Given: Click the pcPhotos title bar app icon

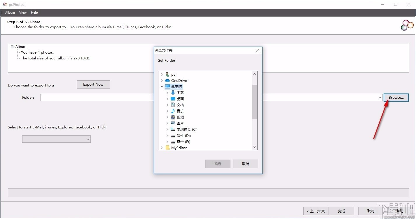Looking at the screenshot, I should (5, 4).
